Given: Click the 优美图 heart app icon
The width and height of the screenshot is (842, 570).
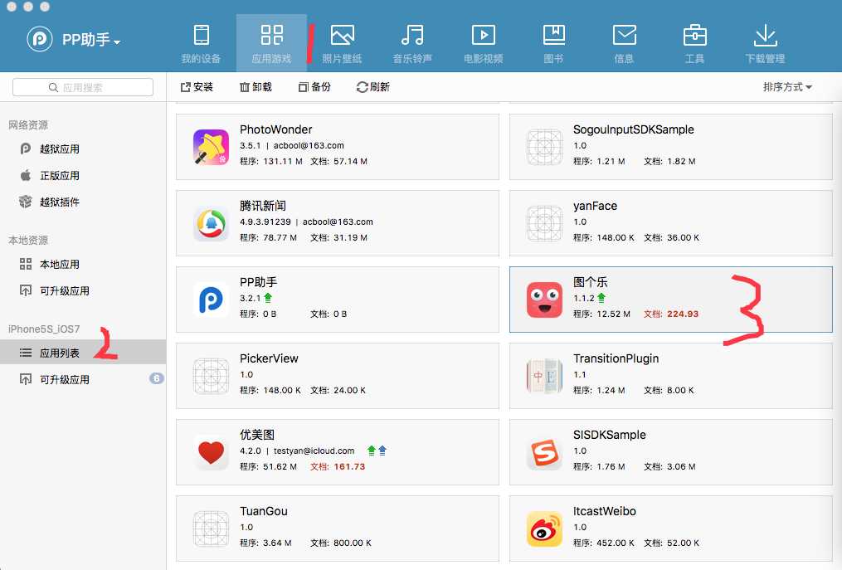Looking at the screenshot, I should point(211,452).
